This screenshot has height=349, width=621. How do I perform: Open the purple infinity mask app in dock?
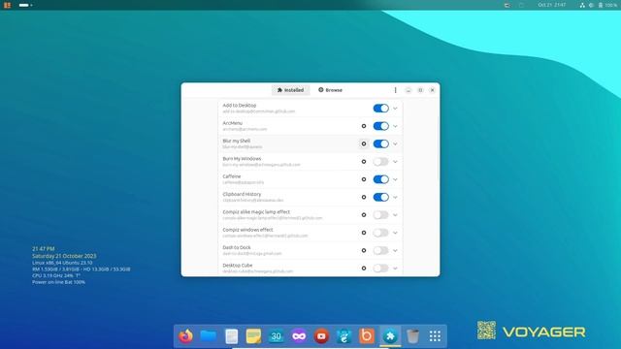[299, 336]
